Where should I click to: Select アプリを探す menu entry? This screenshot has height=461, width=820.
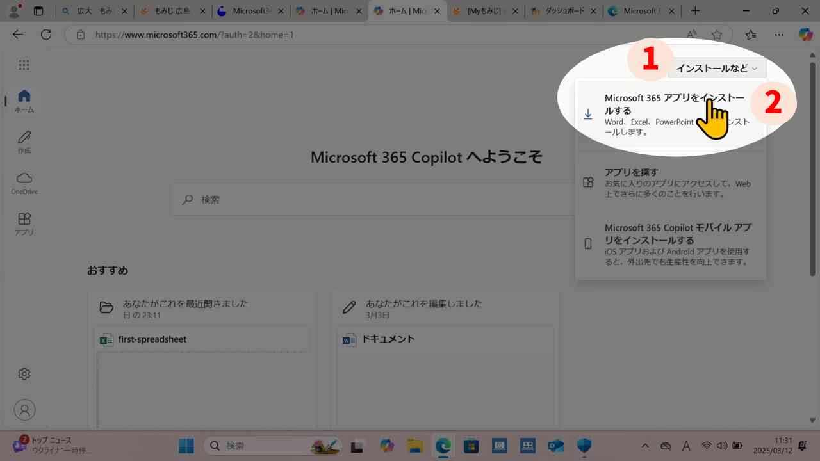coord(671,183)
